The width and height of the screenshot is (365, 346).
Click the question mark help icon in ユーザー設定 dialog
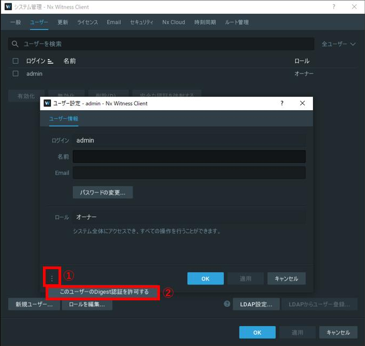[x=282, y=103]
